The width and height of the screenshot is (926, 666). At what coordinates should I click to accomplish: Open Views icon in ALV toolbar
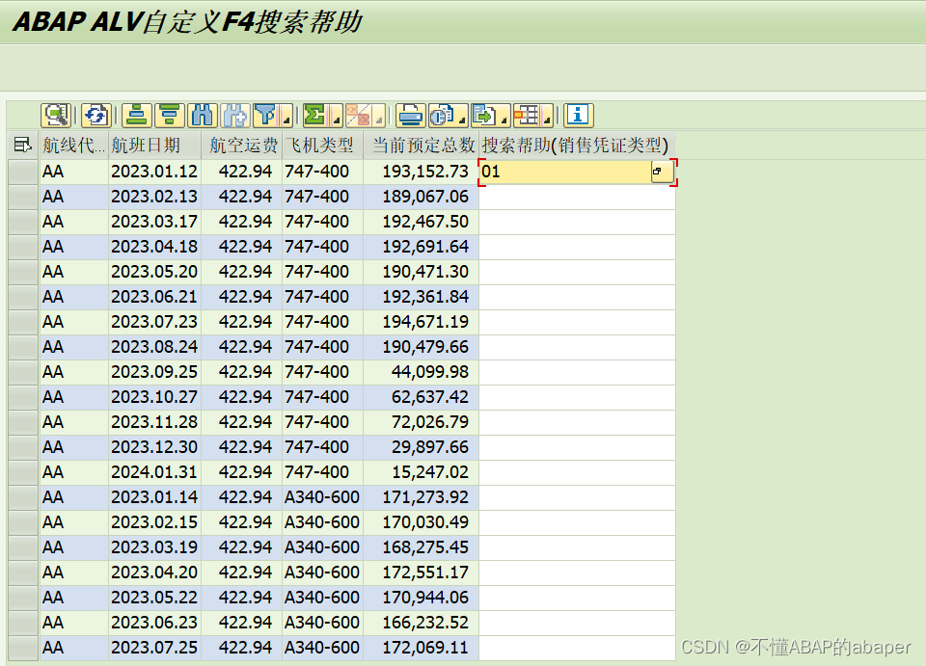[x=442, y=115]
